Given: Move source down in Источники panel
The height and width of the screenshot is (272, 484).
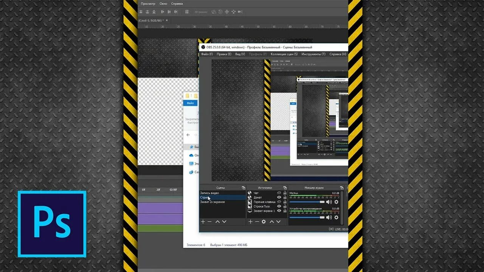Looking at the screenshot, I should click(278, 222).
